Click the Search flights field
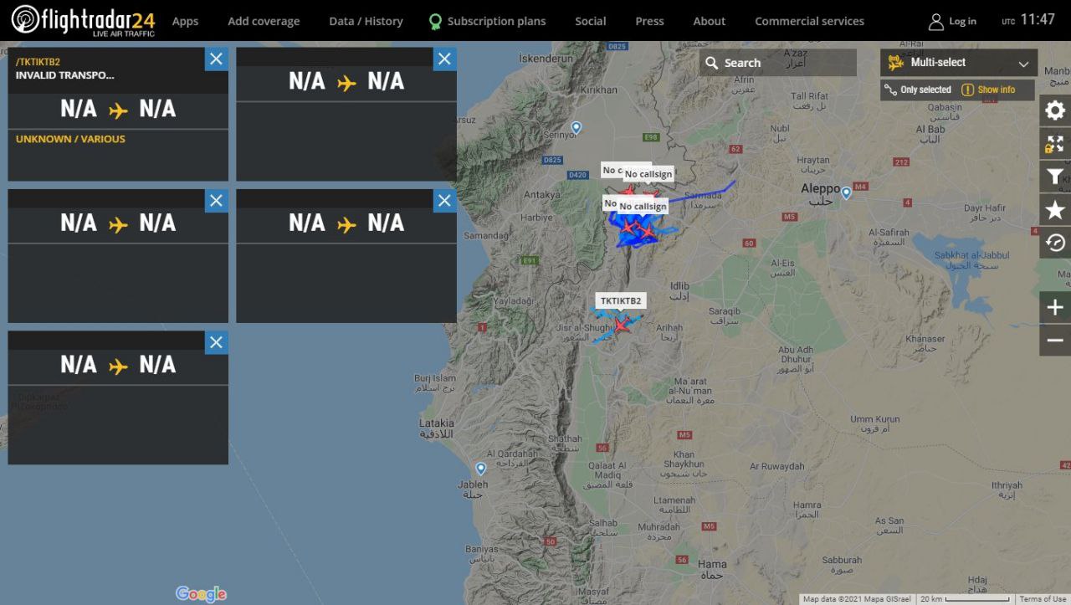The width and height of the screenshot is (1071, 605). (778, 63)
